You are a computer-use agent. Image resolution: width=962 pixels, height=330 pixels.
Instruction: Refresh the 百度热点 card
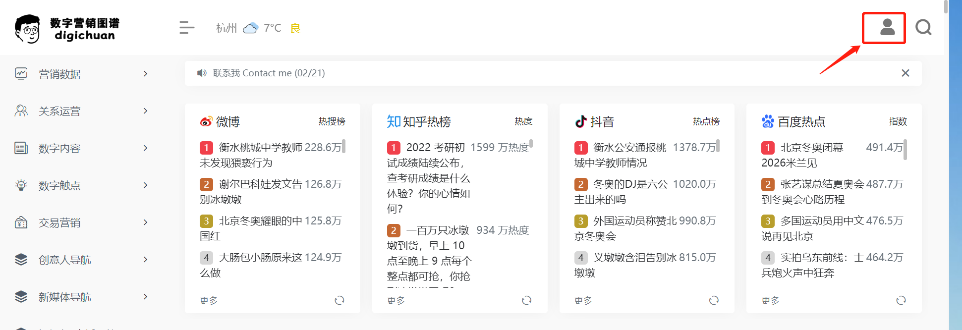tap(901, 300)
